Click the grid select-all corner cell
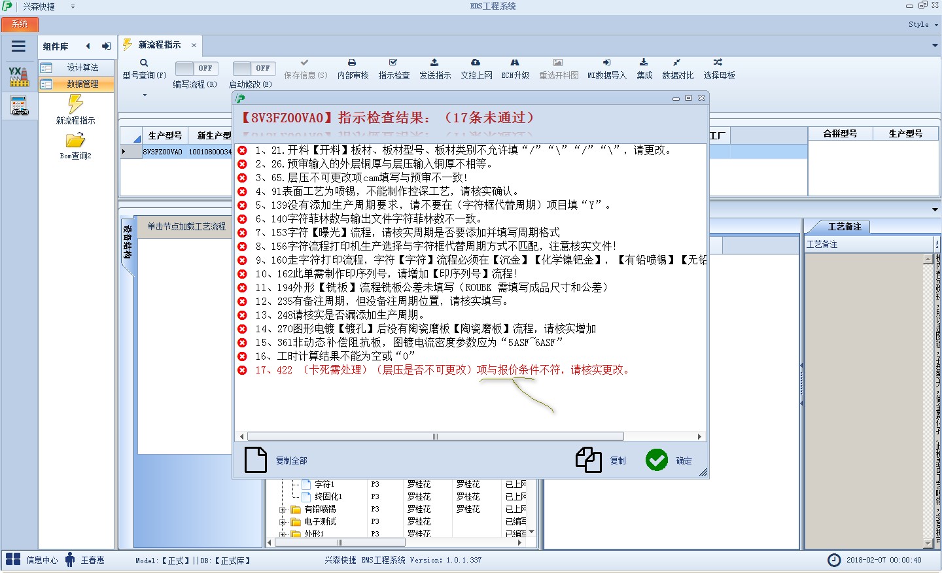The height and width of the screenshot is (573, 942). pos(131,135)
